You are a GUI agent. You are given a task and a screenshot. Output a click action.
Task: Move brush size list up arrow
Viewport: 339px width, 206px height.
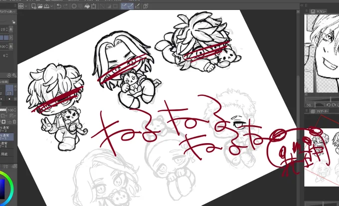point(15,86)
